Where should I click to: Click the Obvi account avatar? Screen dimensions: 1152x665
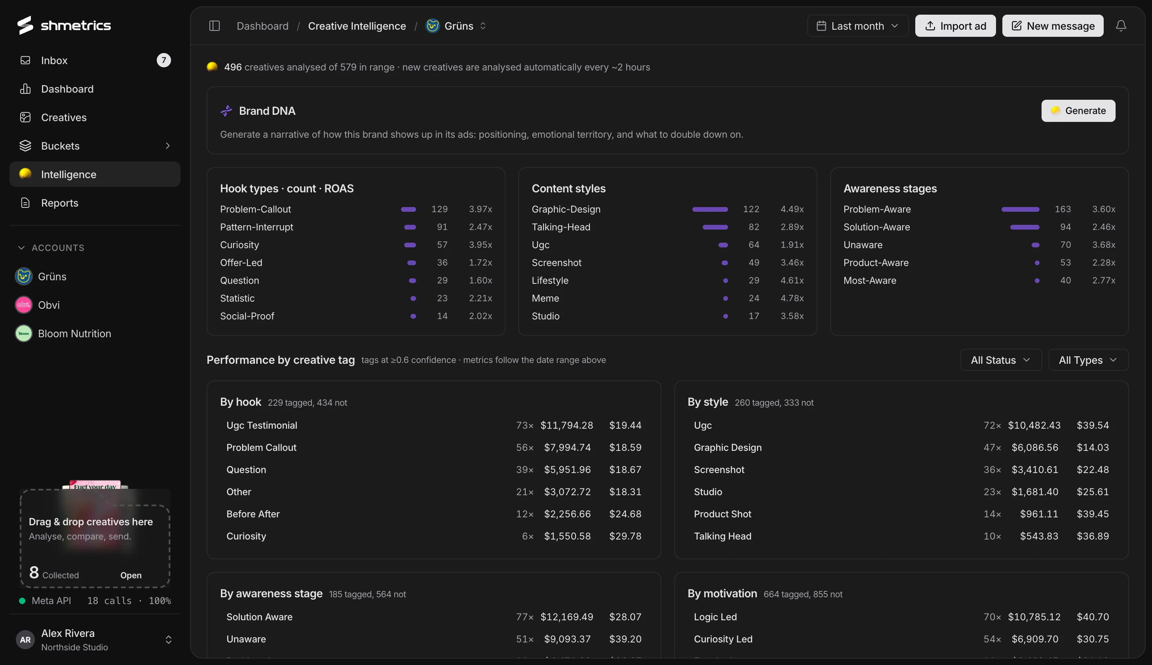point(24,305)
